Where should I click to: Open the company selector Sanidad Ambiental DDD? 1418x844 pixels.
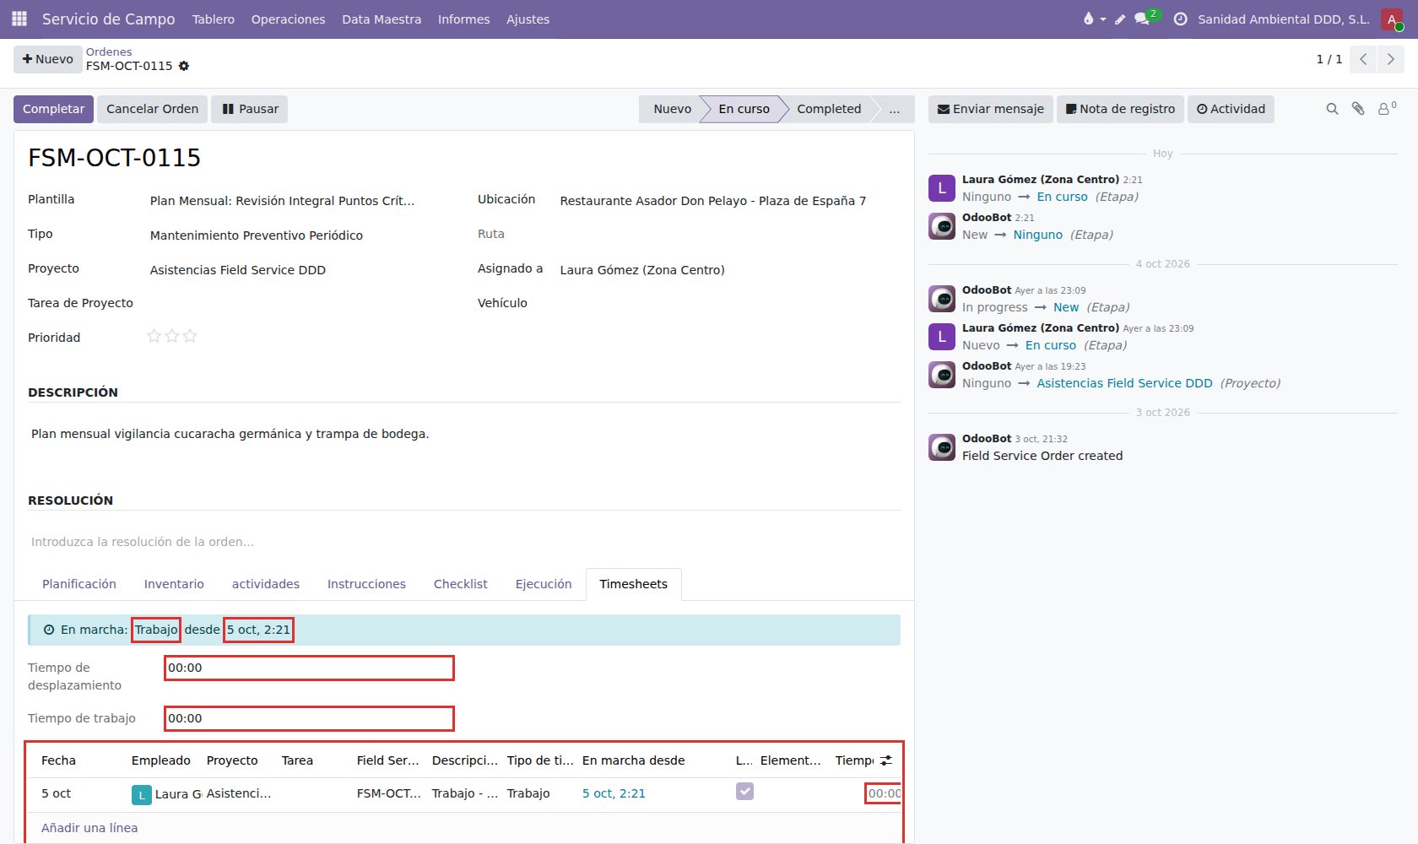[x=1283, y=19]
